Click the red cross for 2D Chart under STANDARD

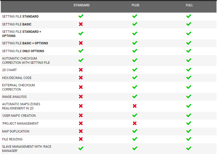(x=81, y=70)
